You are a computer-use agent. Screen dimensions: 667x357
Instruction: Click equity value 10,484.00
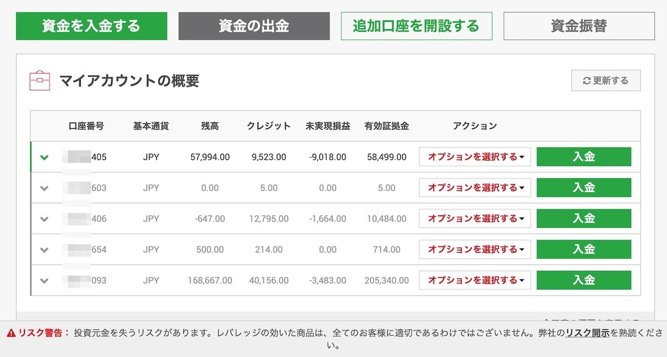pos(387,219)
